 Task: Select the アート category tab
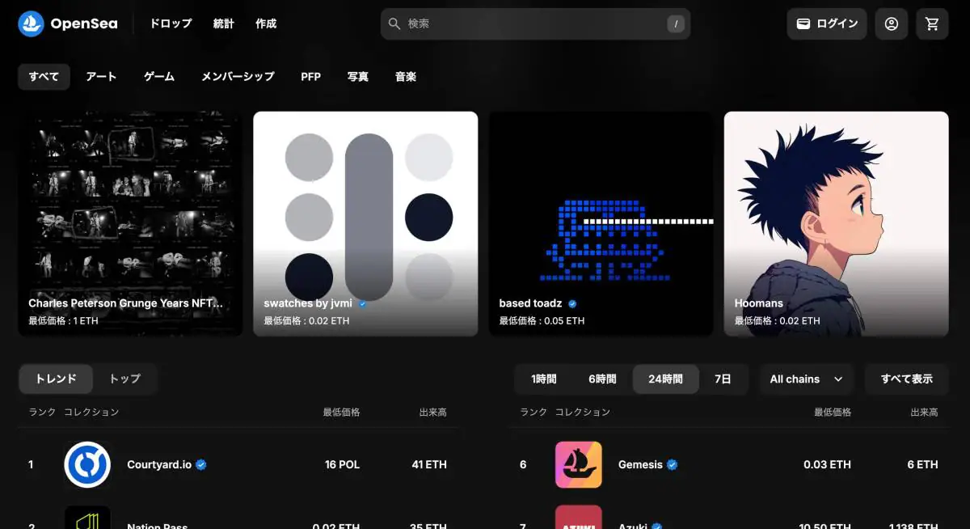[x=101, y=77]
